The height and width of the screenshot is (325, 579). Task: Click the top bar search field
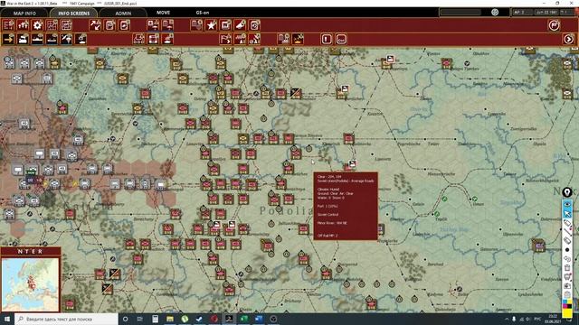[460, 12]
